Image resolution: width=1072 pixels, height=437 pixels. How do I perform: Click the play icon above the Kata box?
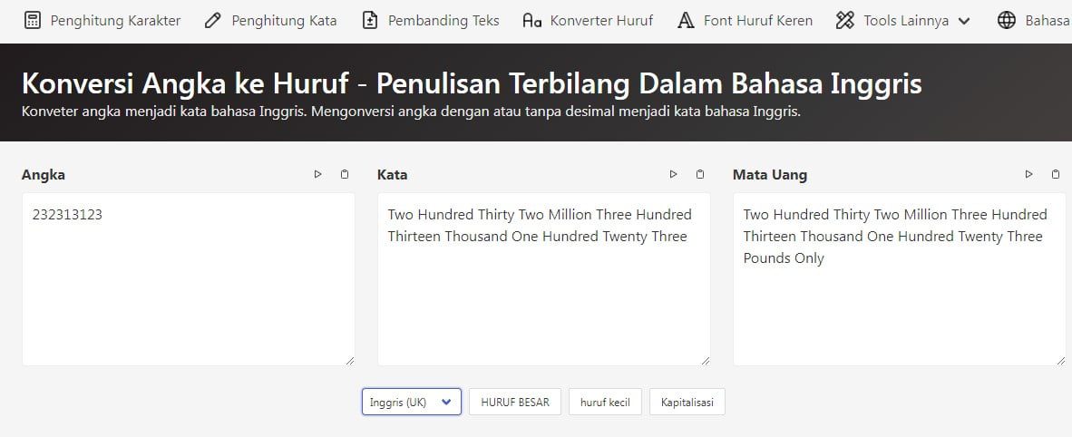(x=673, y=174)
